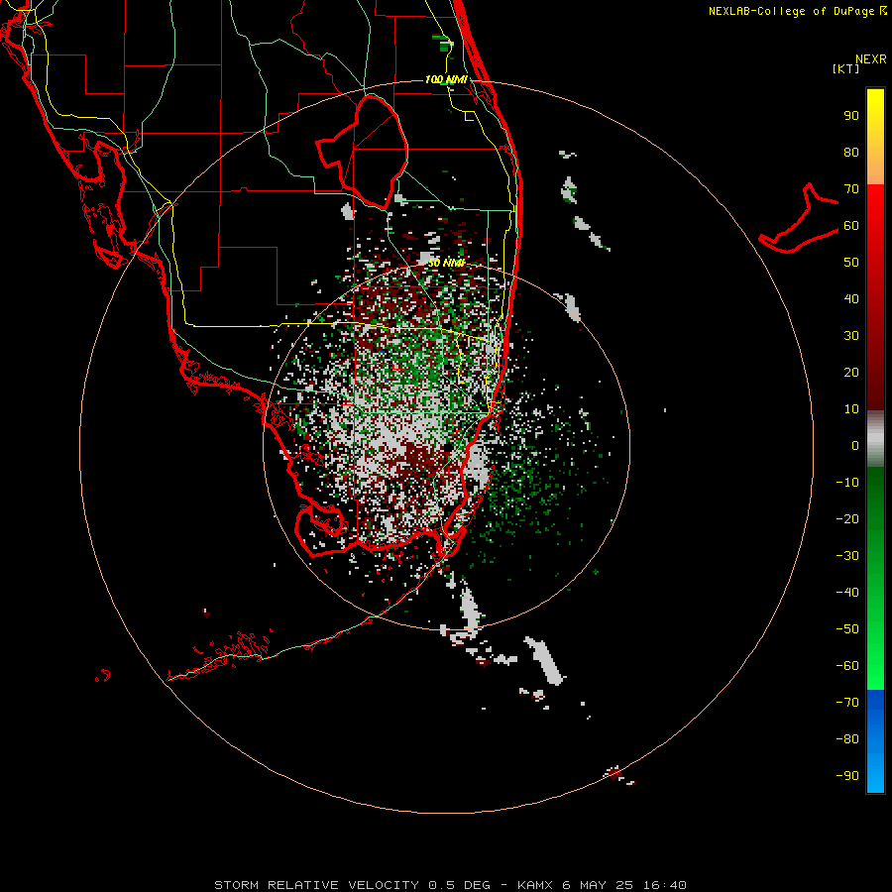The height and width of the screenshot is (892, 892).
Task: Click the -60 value on velocity scale
Action: coord(847,666)
